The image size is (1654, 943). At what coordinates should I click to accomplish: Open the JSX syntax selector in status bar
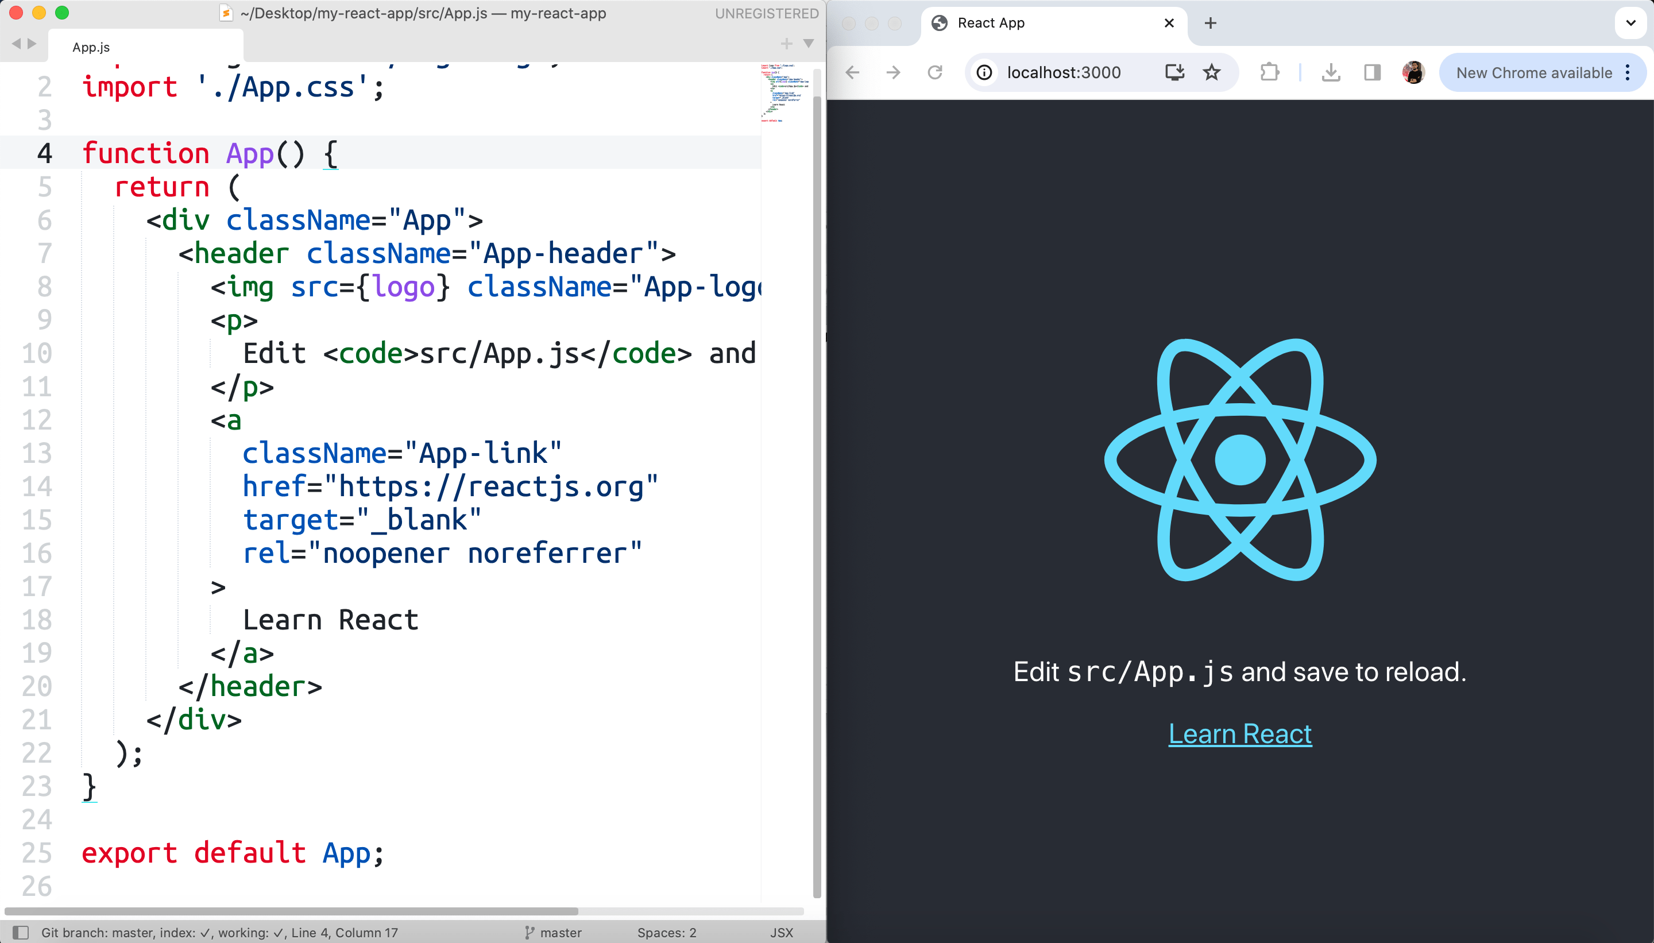[x=782, y=932]
